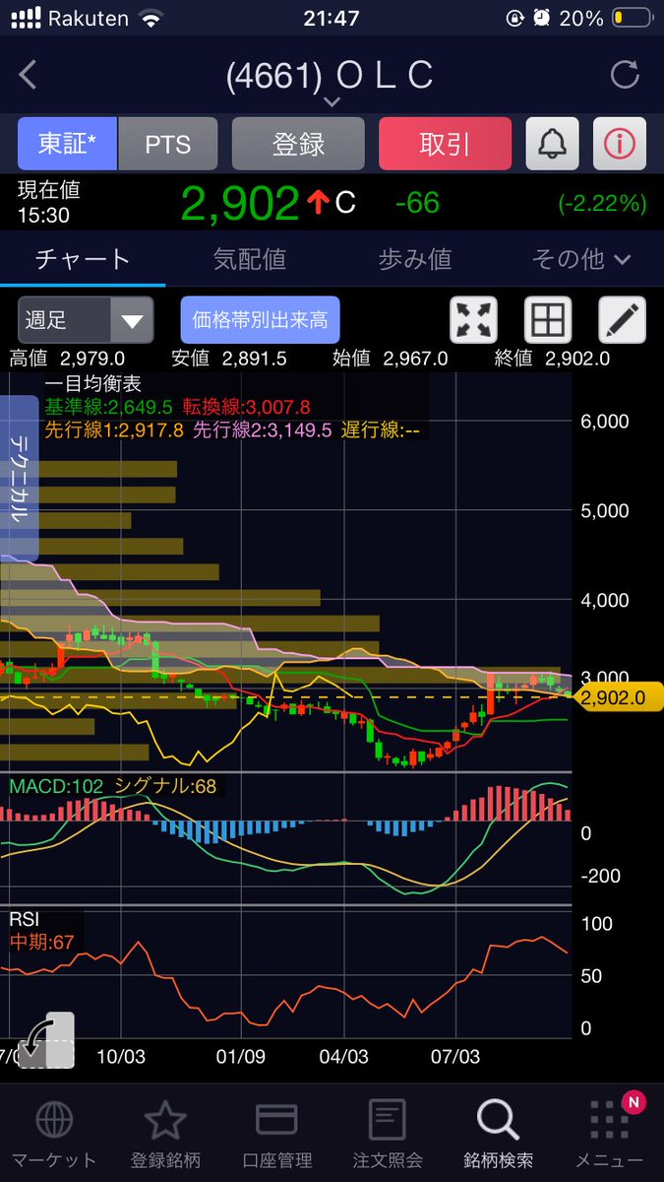This screenshot has width=664, height=1182.
Task: Tap the -66 price change value
Action: click(x=417, y=204)
